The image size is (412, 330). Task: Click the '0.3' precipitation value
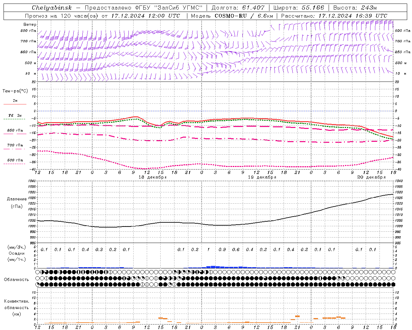(99, 250)
